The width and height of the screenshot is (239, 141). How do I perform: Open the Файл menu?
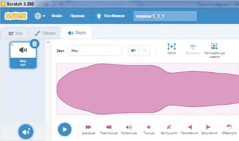point(57,16)
